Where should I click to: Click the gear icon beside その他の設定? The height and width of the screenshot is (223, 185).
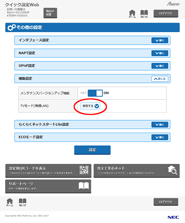pos(11,27)
